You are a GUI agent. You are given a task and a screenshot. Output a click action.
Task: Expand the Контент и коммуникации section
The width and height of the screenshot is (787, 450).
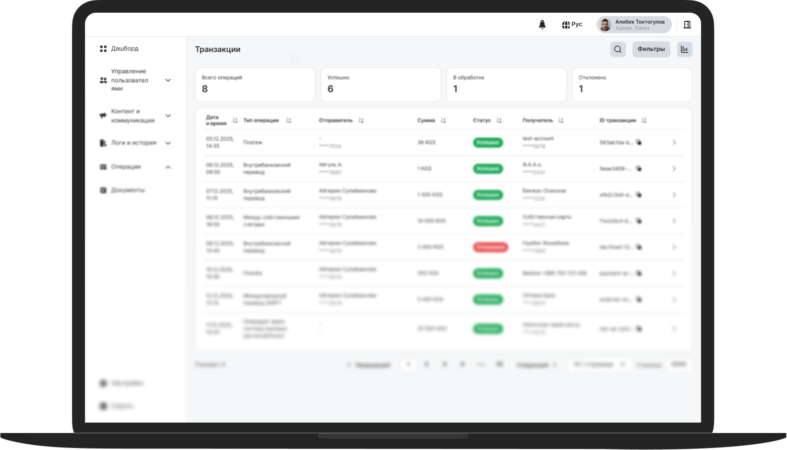[168, 116]
